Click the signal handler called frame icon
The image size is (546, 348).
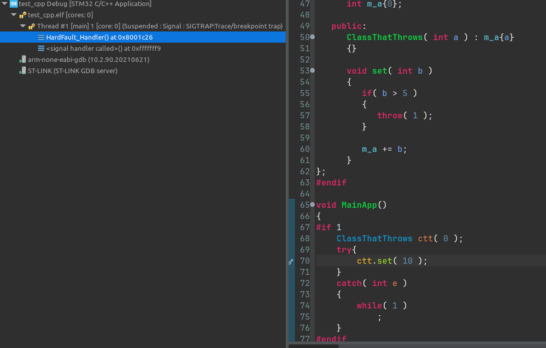pos(41,49)
